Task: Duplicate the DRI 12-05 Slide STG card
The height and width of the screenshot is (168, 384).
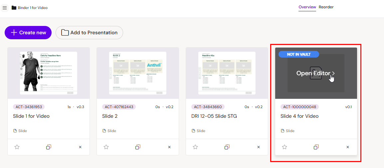Action: coord(227,147)
